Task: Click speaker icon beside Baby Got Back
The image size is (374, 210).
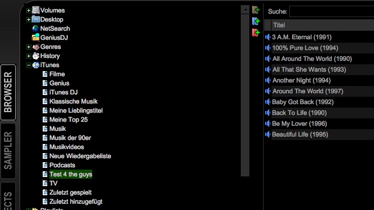Action: pos(268,102)
